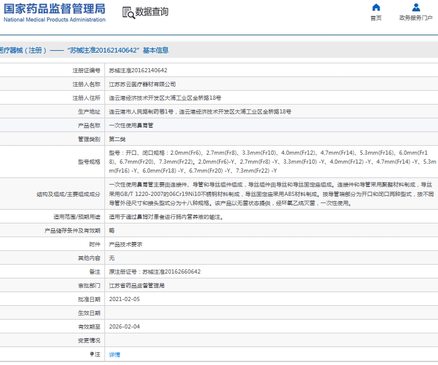
Task: Click the 型号规格 field label
Action: coord(89,162)
